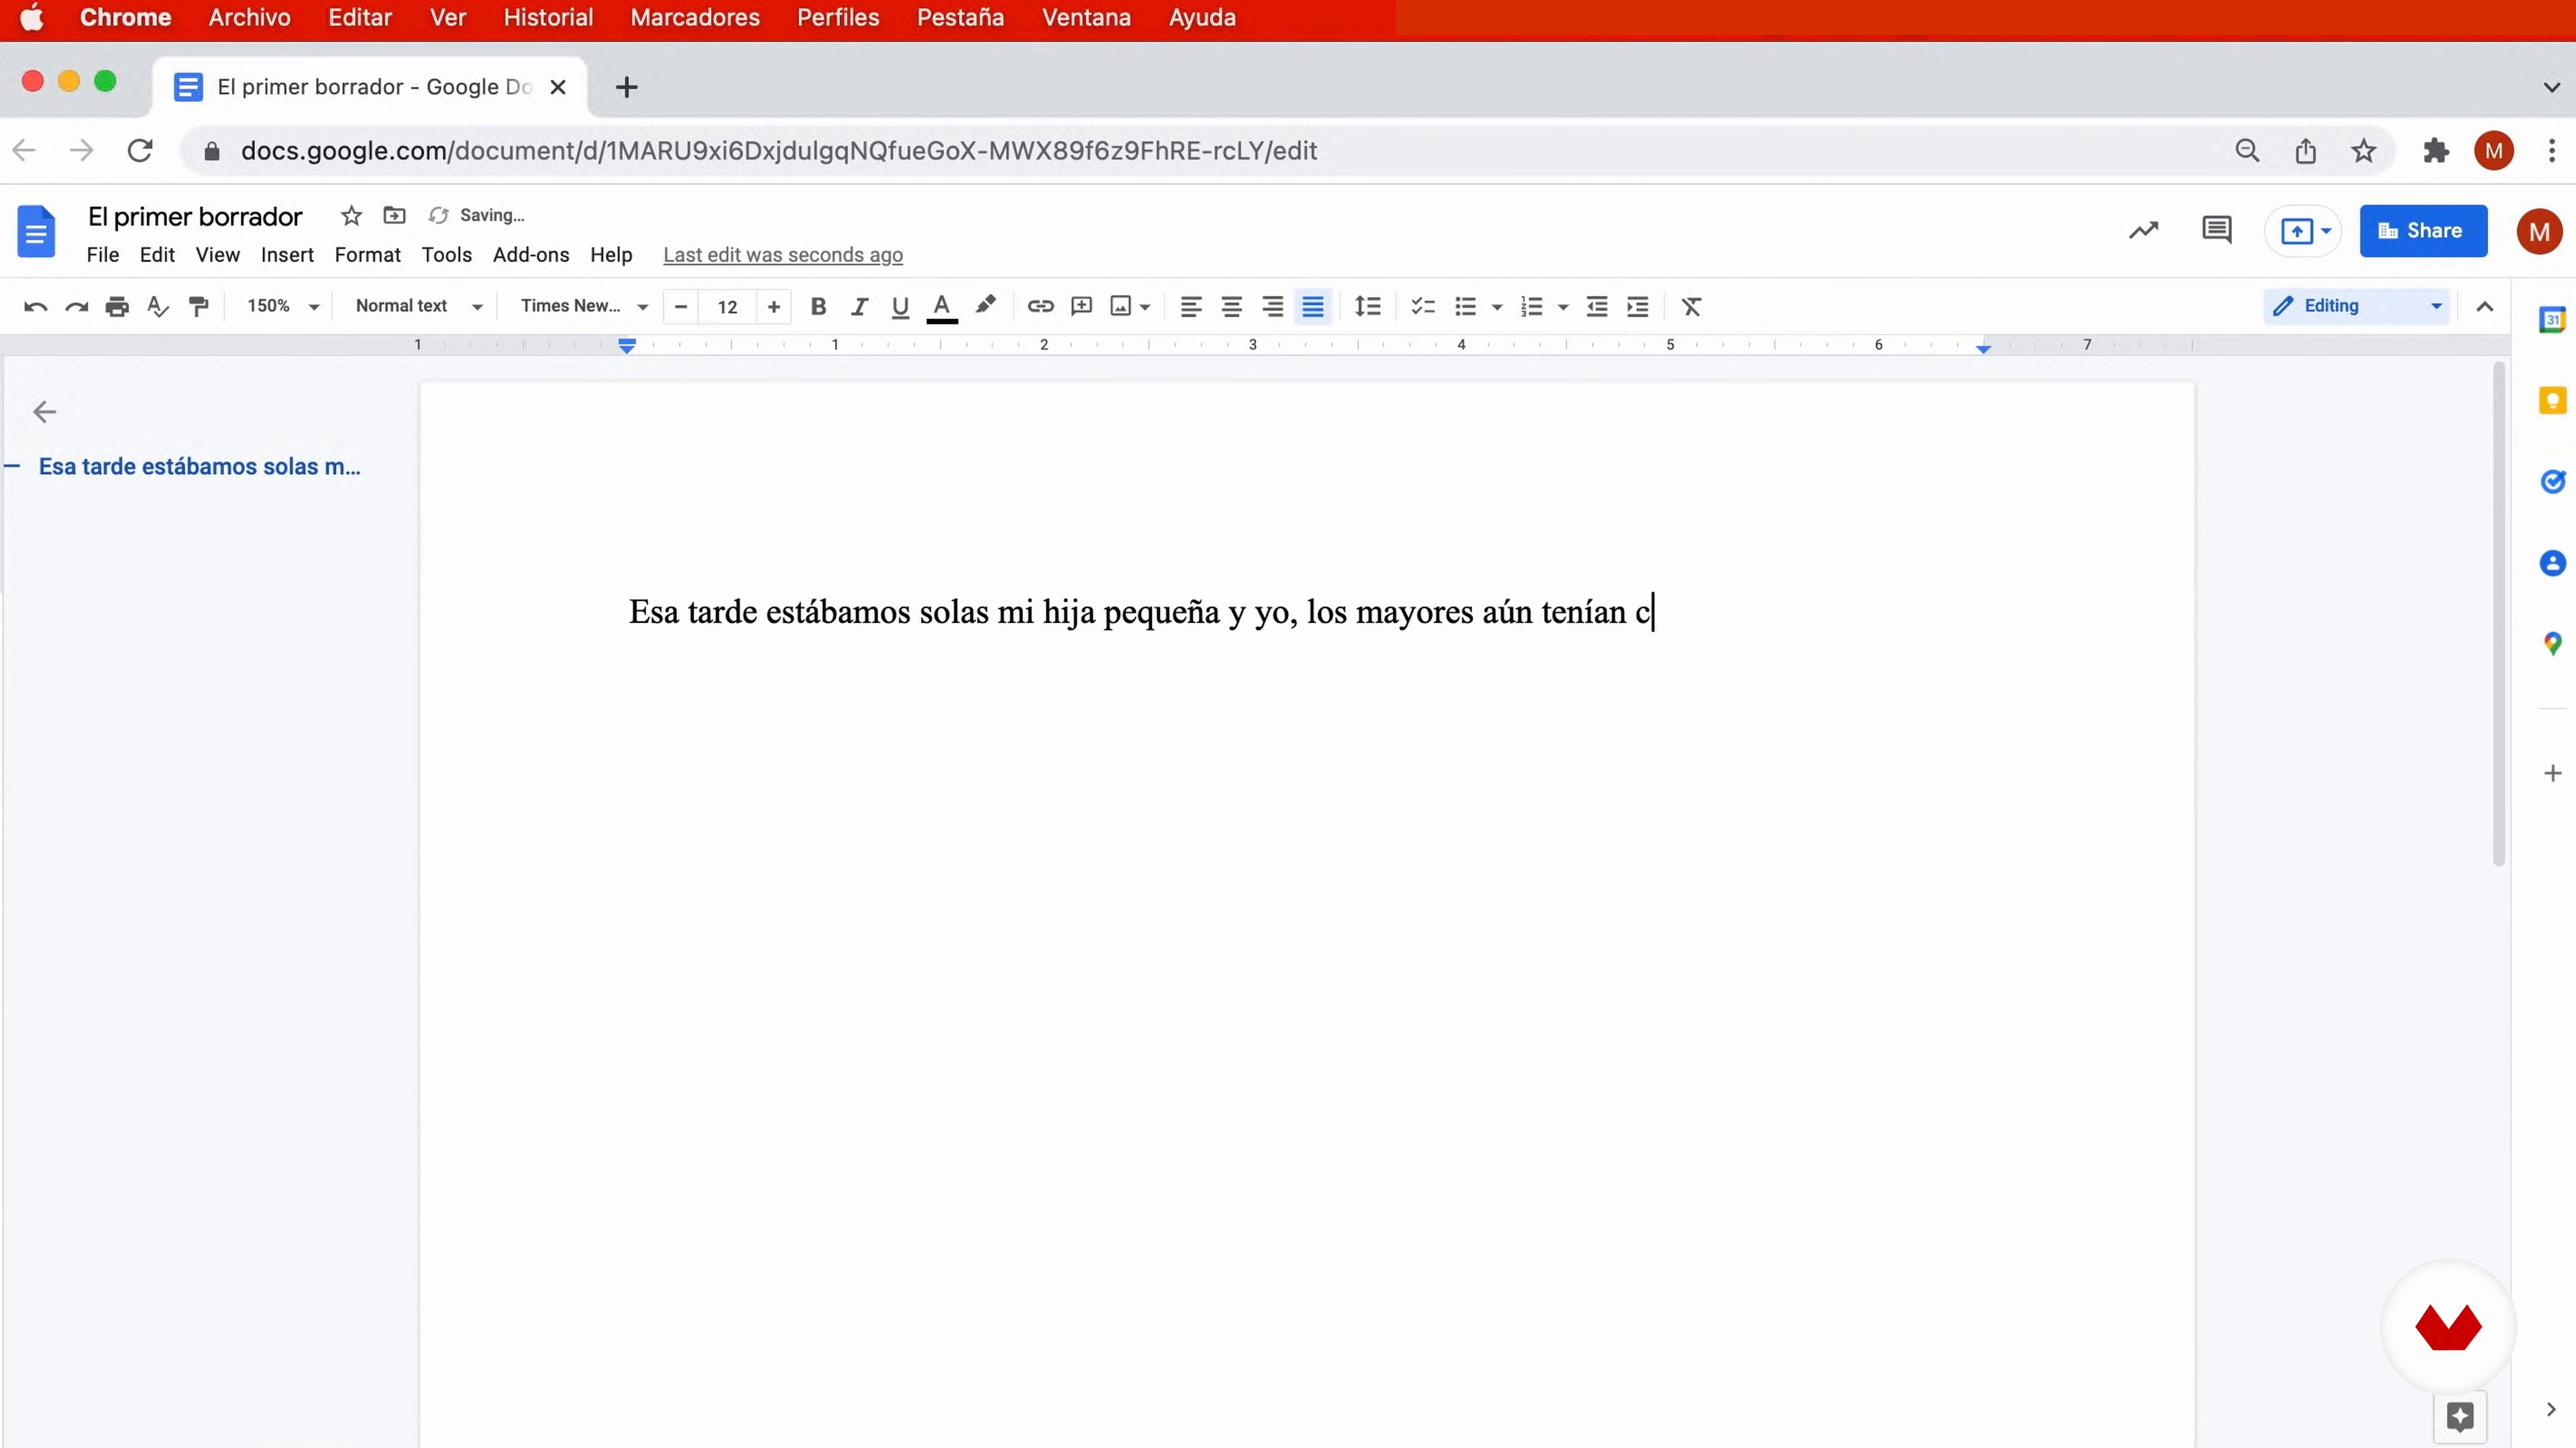Run spelling and grammar check icon
The height and width of the screenshot is (1448, 2576).
(x=158, y=307)
